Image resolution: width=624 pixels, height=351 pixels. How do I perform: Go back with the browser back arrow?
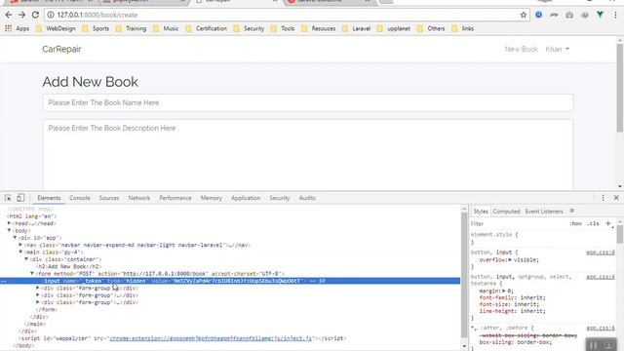pos(9,15)
